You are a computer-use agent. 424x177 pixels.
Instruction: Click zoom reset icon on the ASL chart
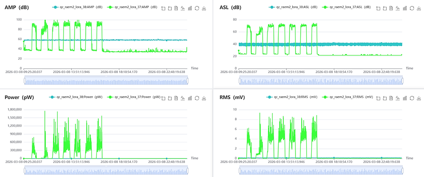click(x=384, y=9)
